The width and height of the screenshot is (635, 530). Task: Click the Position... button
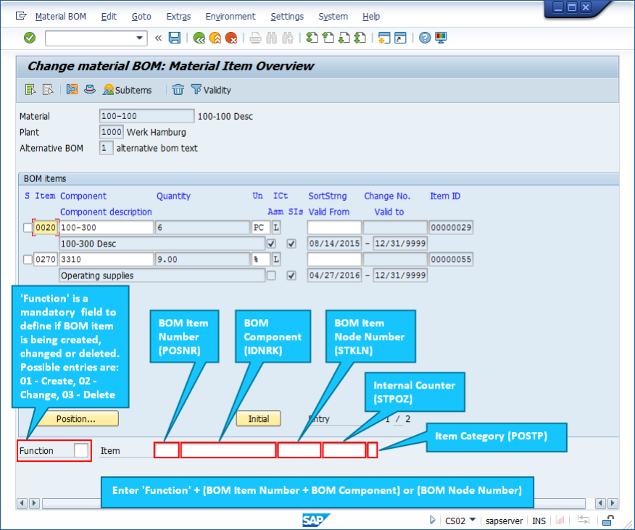76,418
